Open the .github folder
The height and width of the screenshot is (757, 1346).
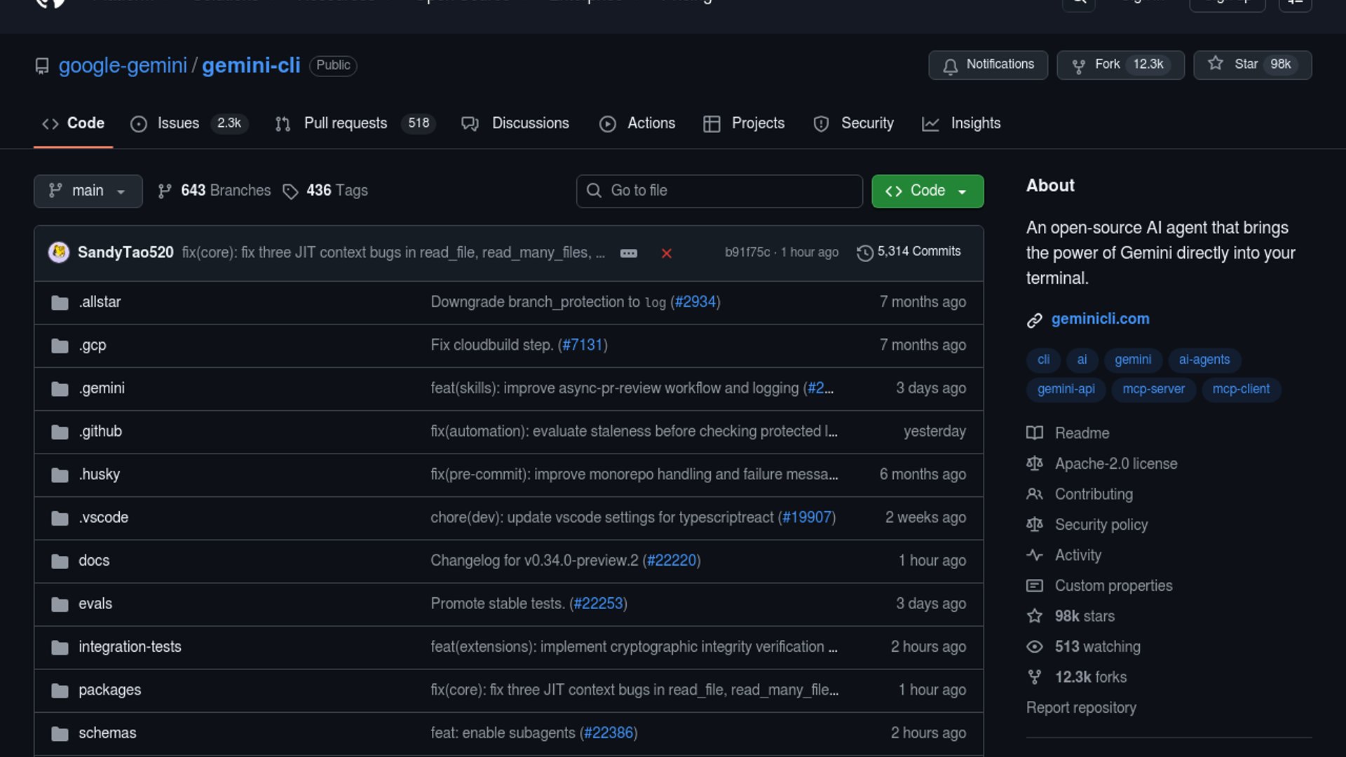100,431
